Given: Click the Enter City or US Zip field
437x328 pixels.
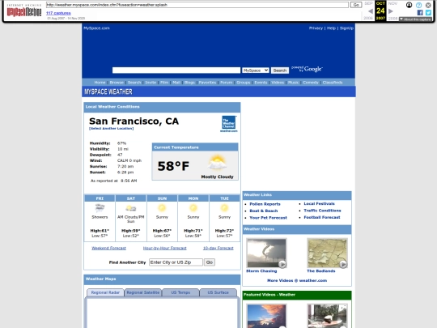Looking at the screenshot, I should pyautogui.click(x=176, y=262).
